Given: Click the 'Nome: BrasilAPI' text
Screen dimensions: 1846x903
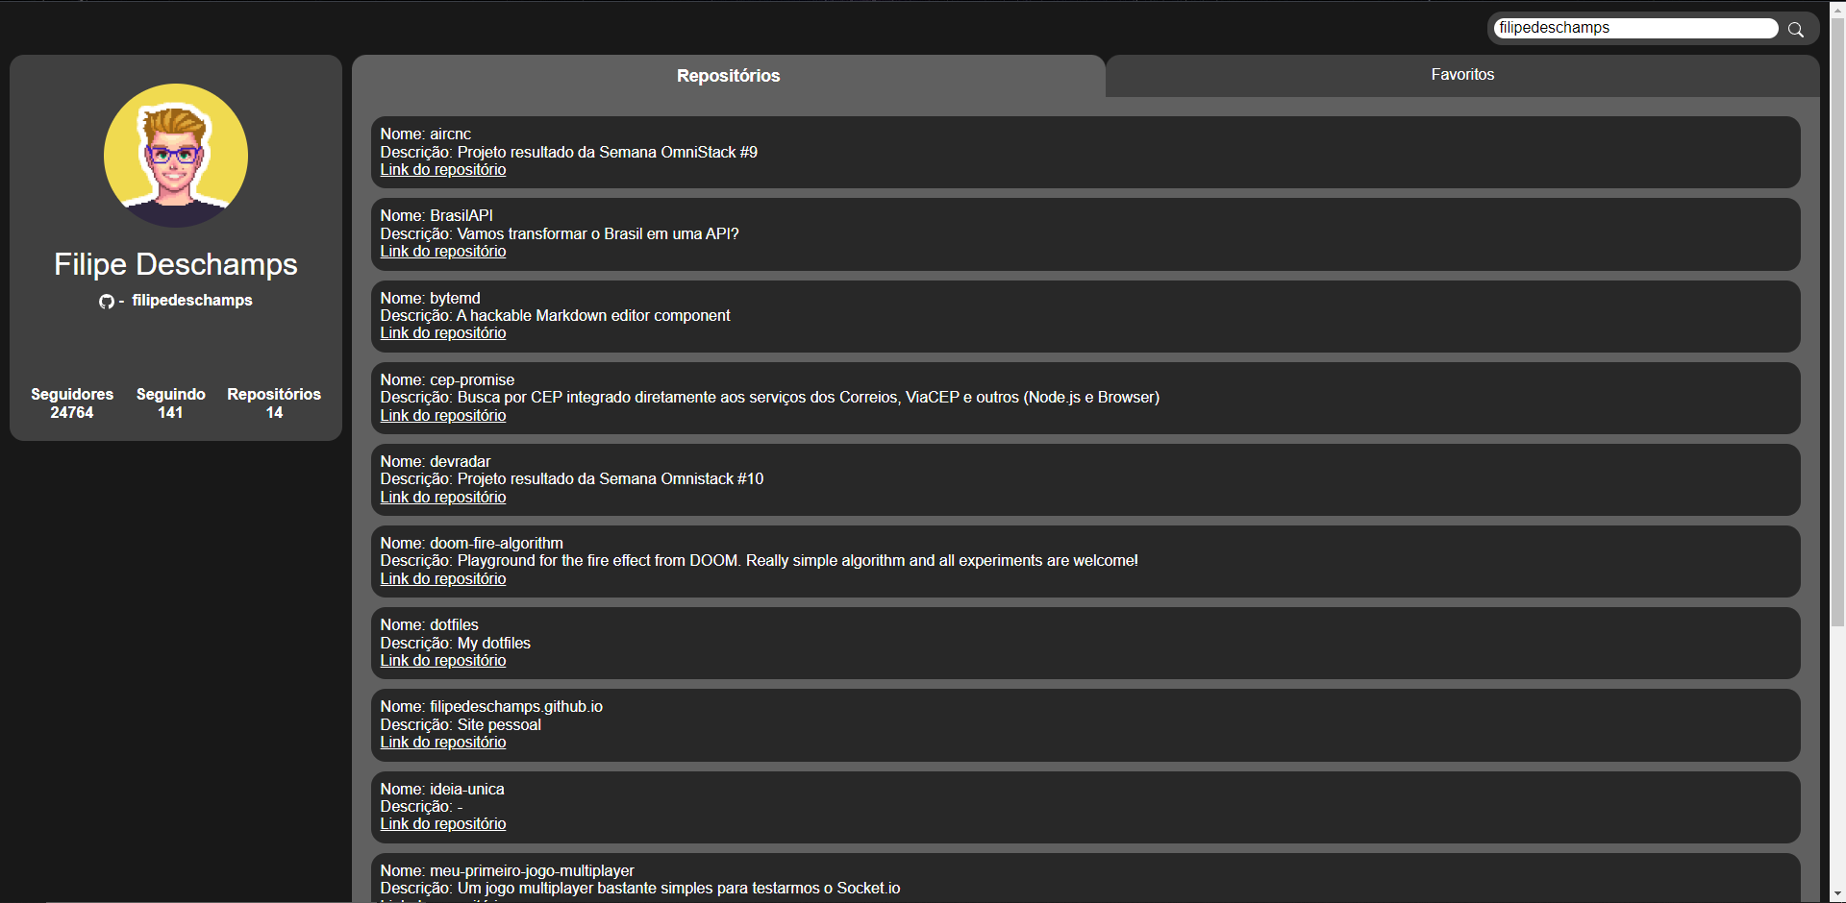Looking at the screenshot, I should click(437, 216).
